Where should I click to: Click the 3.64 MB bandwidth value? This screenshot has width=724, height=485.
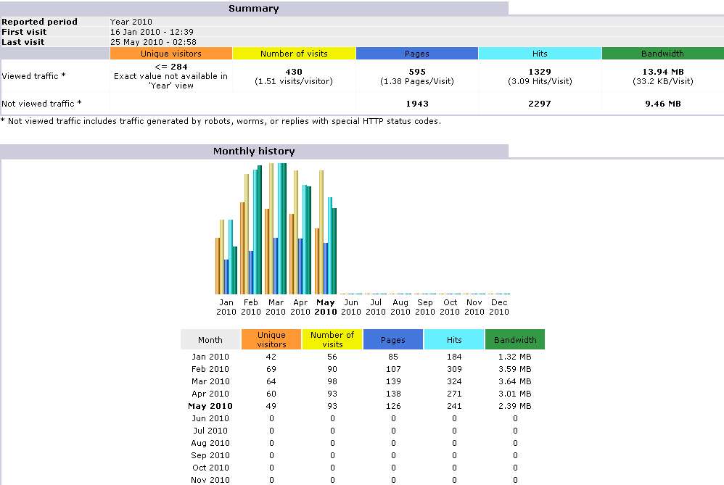tap(515, 381)
